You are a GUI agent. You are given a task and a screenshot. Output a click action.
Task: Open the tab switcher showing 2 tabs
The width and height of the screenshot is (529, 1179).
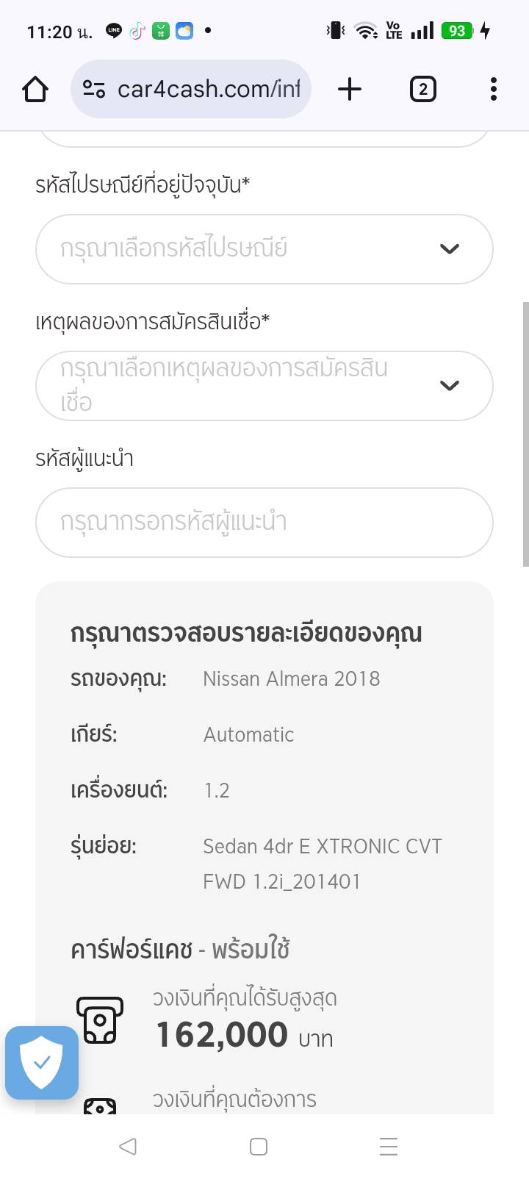(422, 90)
